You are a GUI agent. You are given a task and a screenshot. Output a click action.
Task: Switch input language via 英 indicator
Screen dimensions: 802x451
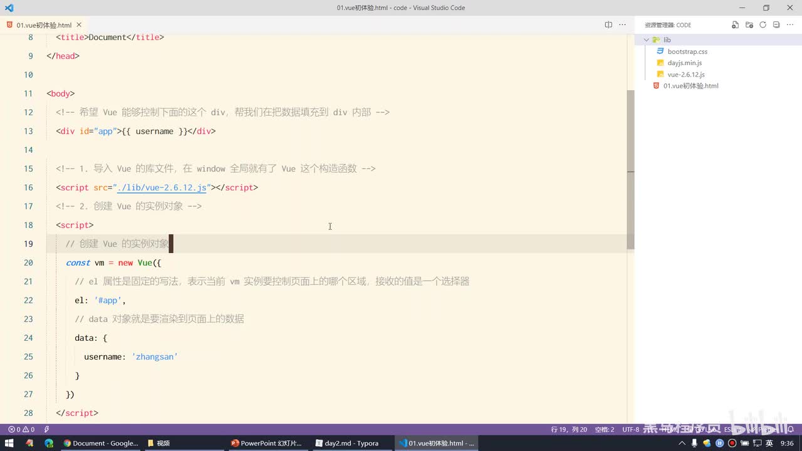(x=769, y=443)
